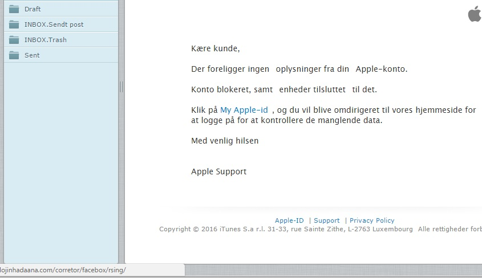Image resolution: width=482 pixels, height=278 pixels.
Task: Click the INBOX.Trash folder icon
Action: [x=14, y=40]
